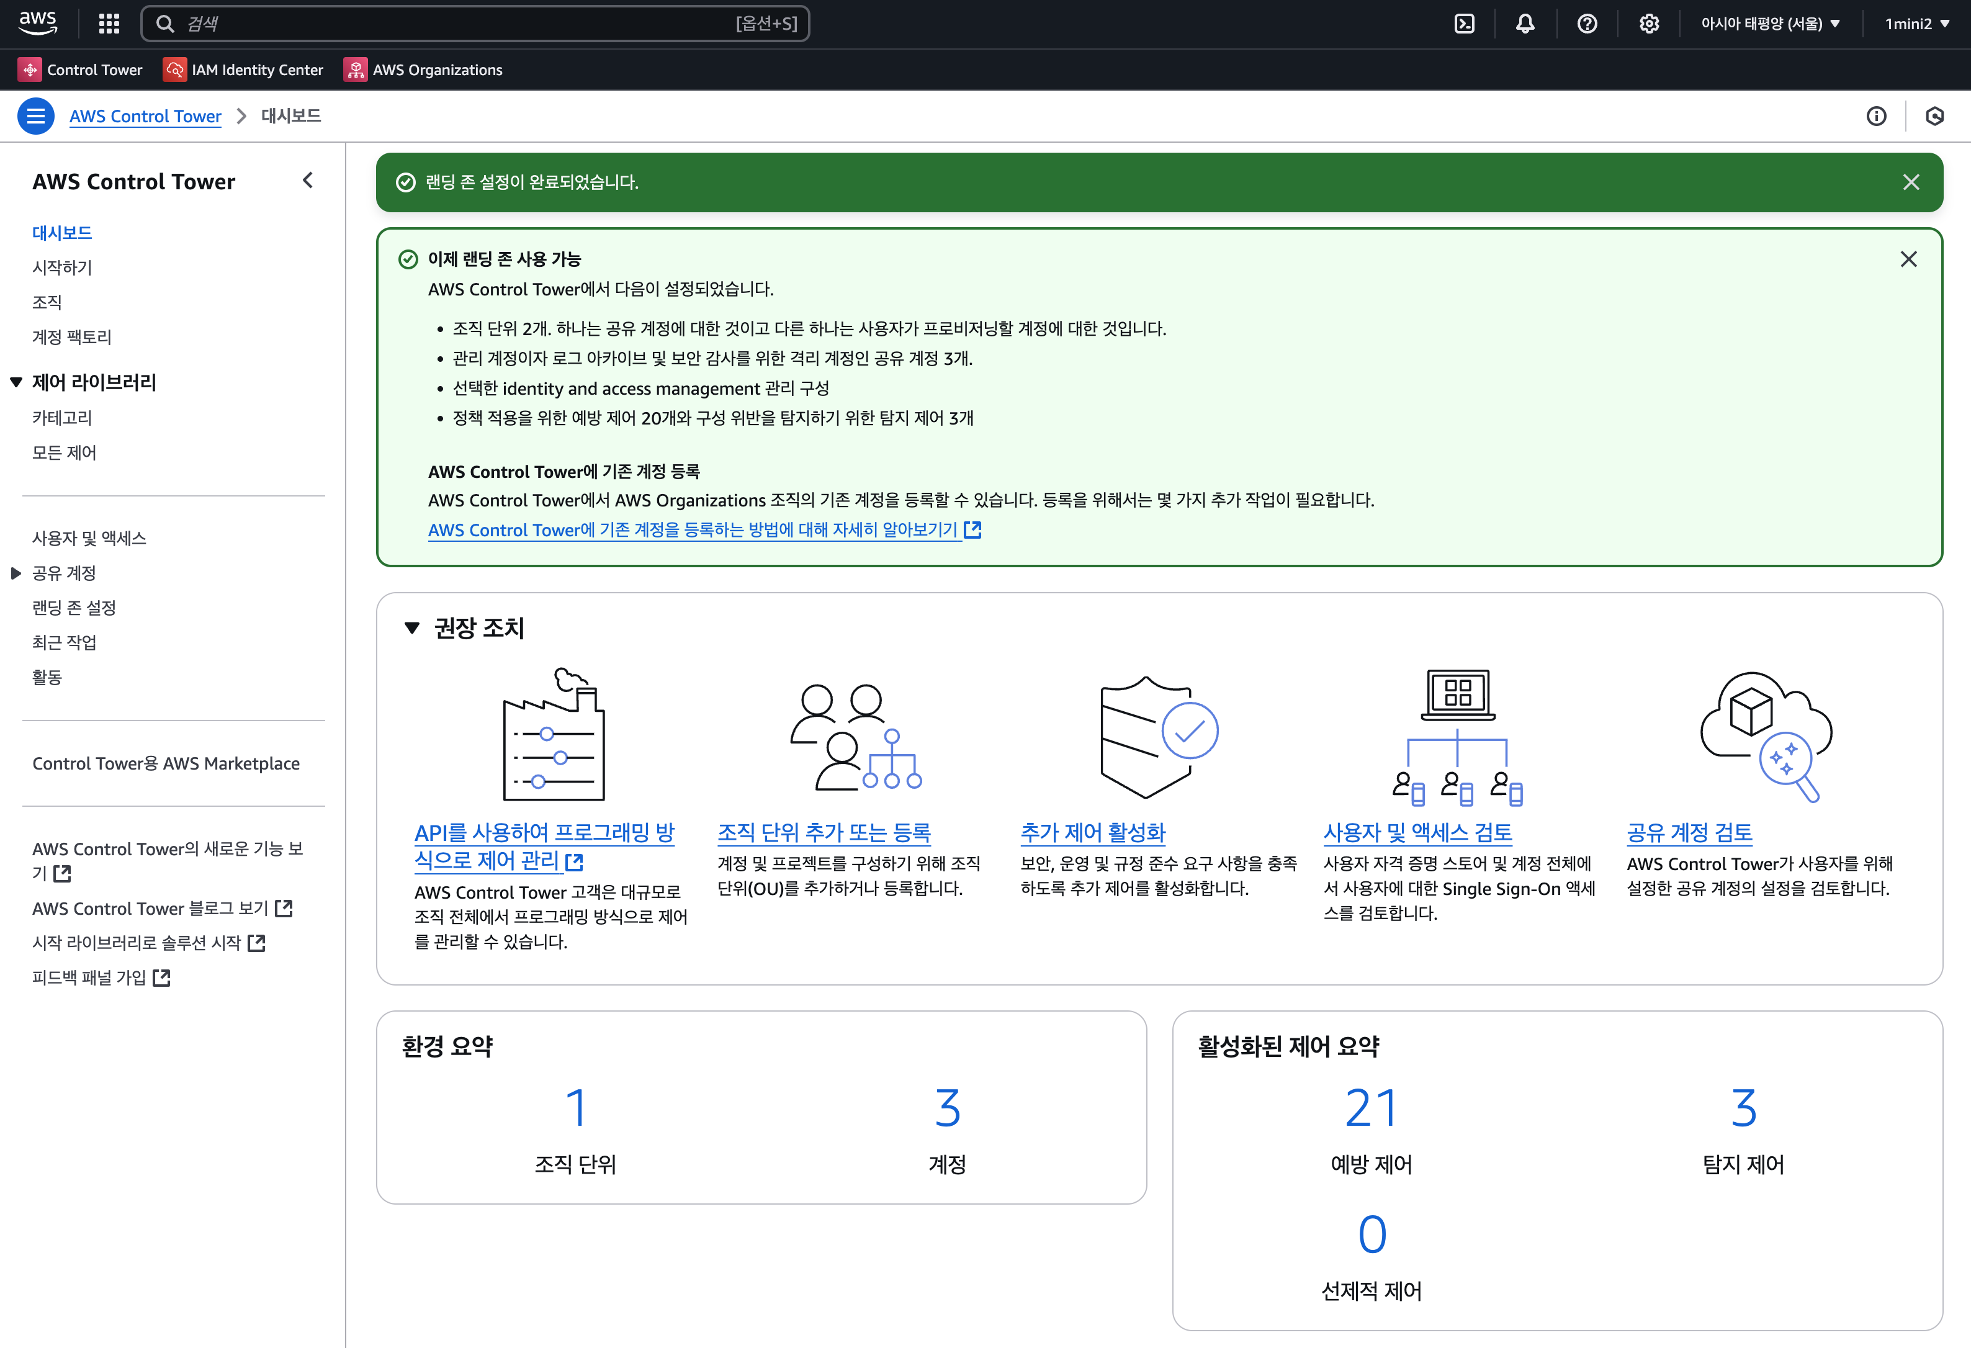Open the Asia Pacific (Seoul) region dropdown

[1770, 24]
